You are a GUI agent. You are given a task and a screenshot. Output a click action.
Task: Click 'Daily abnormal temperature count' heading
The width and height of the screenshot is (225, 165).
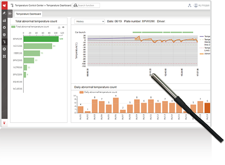coord(95,87)
